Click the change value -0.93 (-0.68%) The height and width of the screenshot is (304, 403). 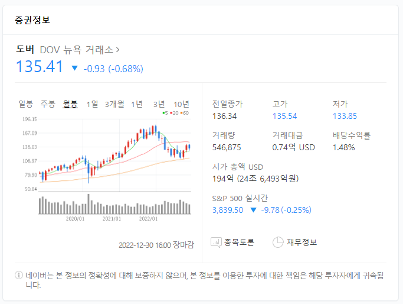pyautogui.click(x=113, y=69)
